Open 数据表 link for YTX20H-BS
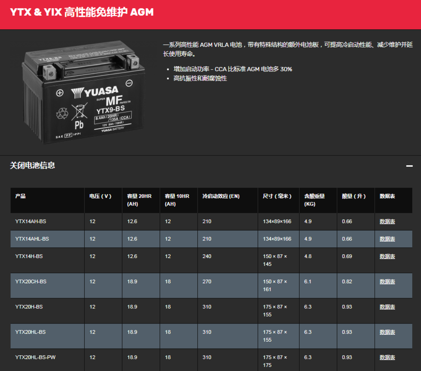The width and height of the screenshot is (421, 371). [387, 306]
